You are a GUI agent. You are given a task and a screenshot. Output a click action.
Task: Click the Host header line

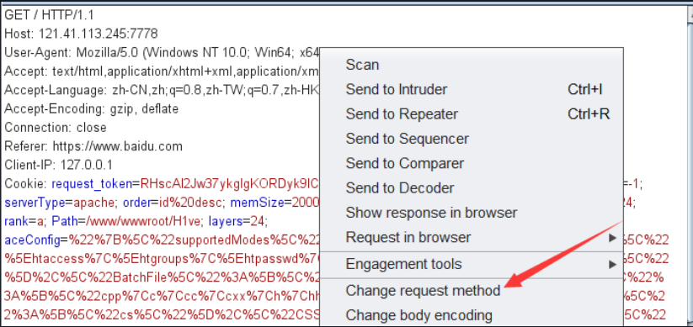point(81,34)
